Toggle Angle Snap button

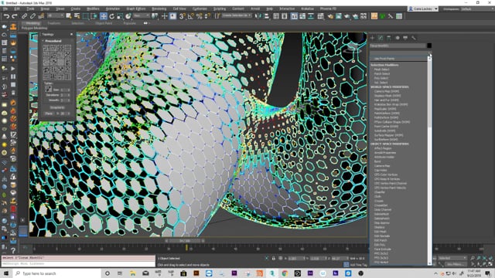coord(191,16)
